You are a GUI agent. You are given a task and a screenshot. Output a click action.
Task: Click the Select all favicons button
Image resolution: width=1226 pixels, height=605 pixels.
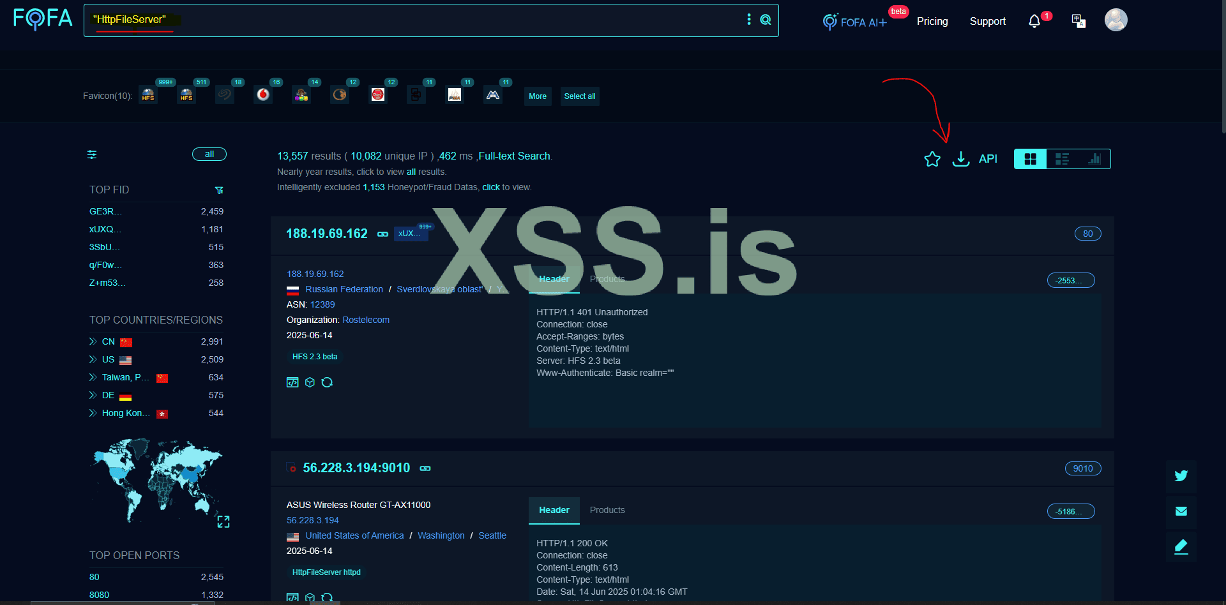coord(580,96)
